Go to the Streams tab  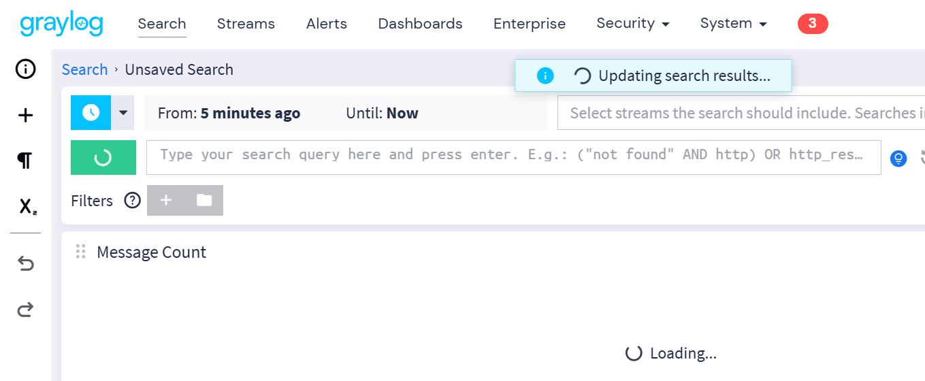246,24
